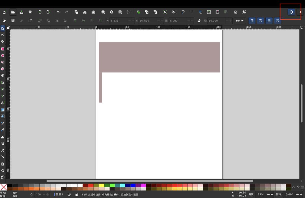The width and height of the screenshot is (305, 198).
Task: Open Preferences using the wrench icon
Action: (x=244, y=12)
